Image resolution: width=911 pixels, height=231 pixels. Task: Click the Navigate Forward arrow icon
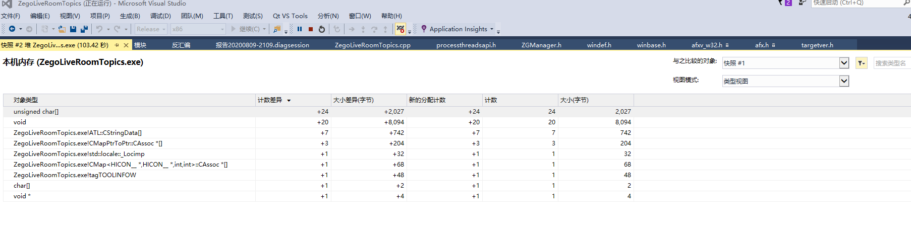29,29
